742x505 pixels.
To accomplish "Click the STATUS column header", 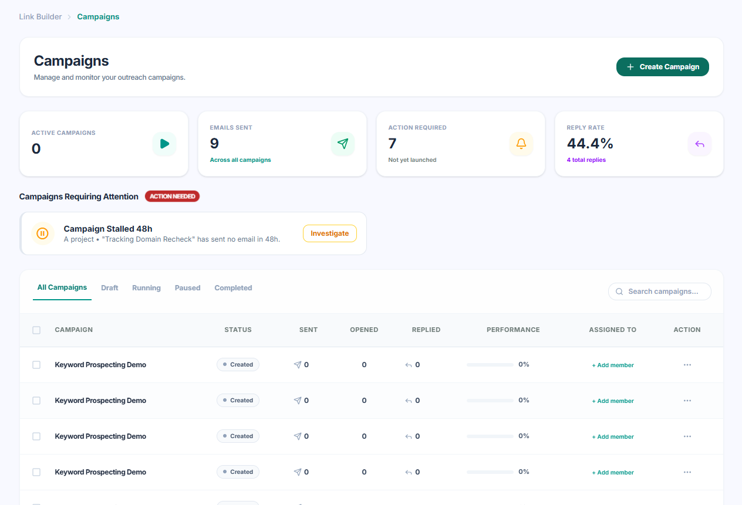I will point(238,330).
